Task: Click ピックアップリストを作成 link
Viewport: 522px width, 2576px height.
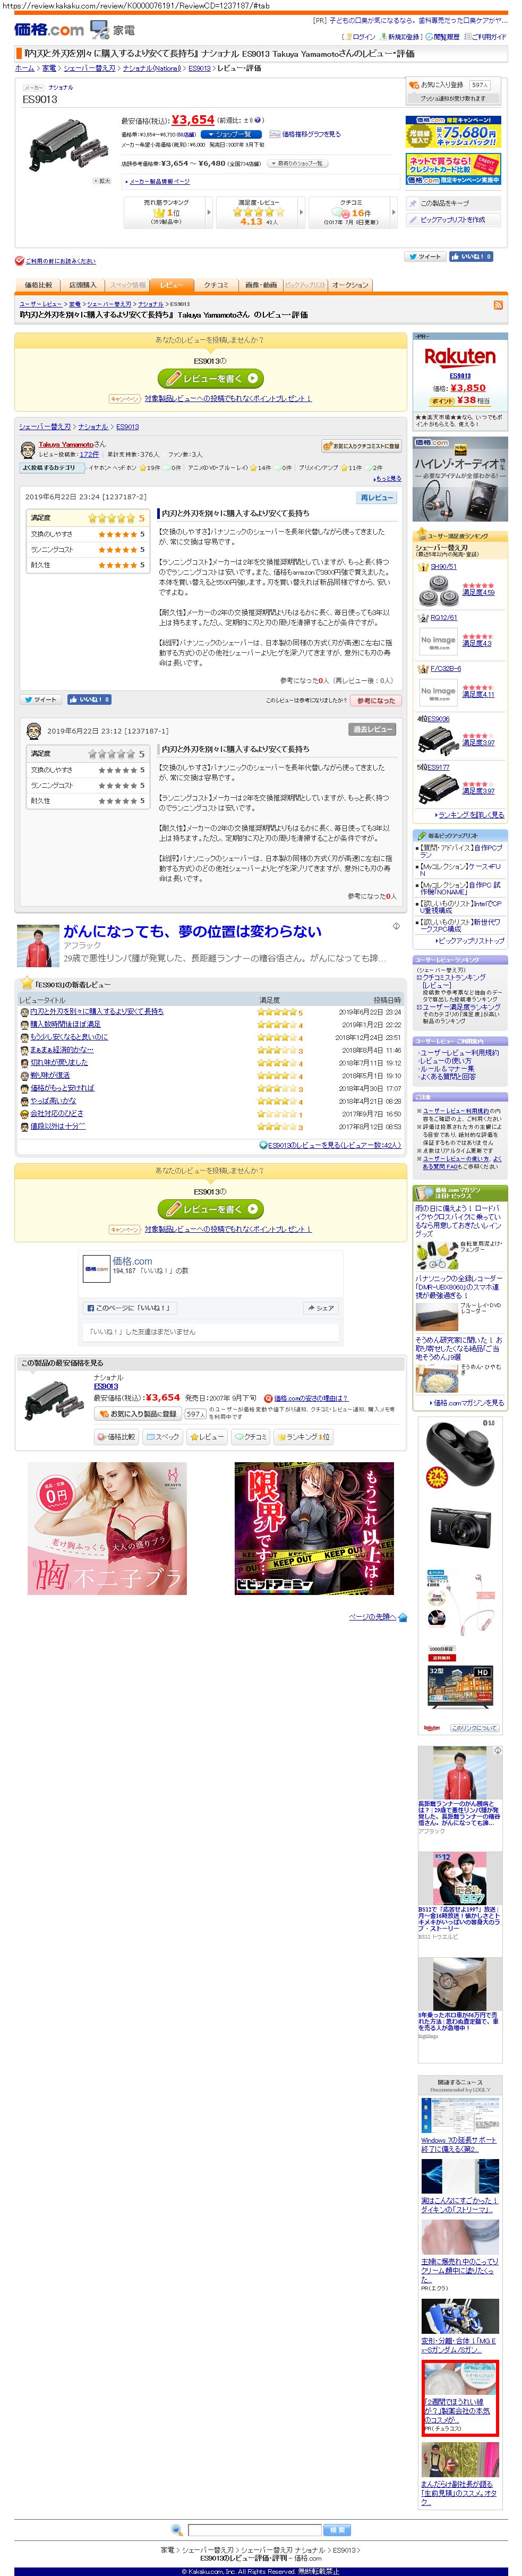Action: [x=452, y=219]
